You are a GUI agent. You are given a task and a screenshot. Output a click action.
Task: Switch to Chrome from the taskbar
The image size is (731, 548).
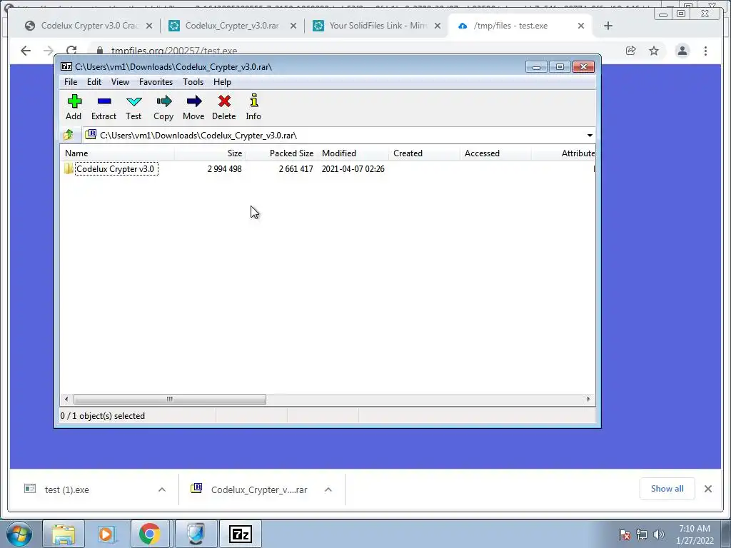pos(150,534)
